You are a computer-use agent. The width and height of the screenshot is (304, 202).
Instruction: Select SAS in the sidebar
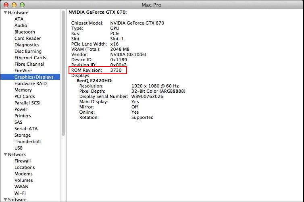point(19,122)
